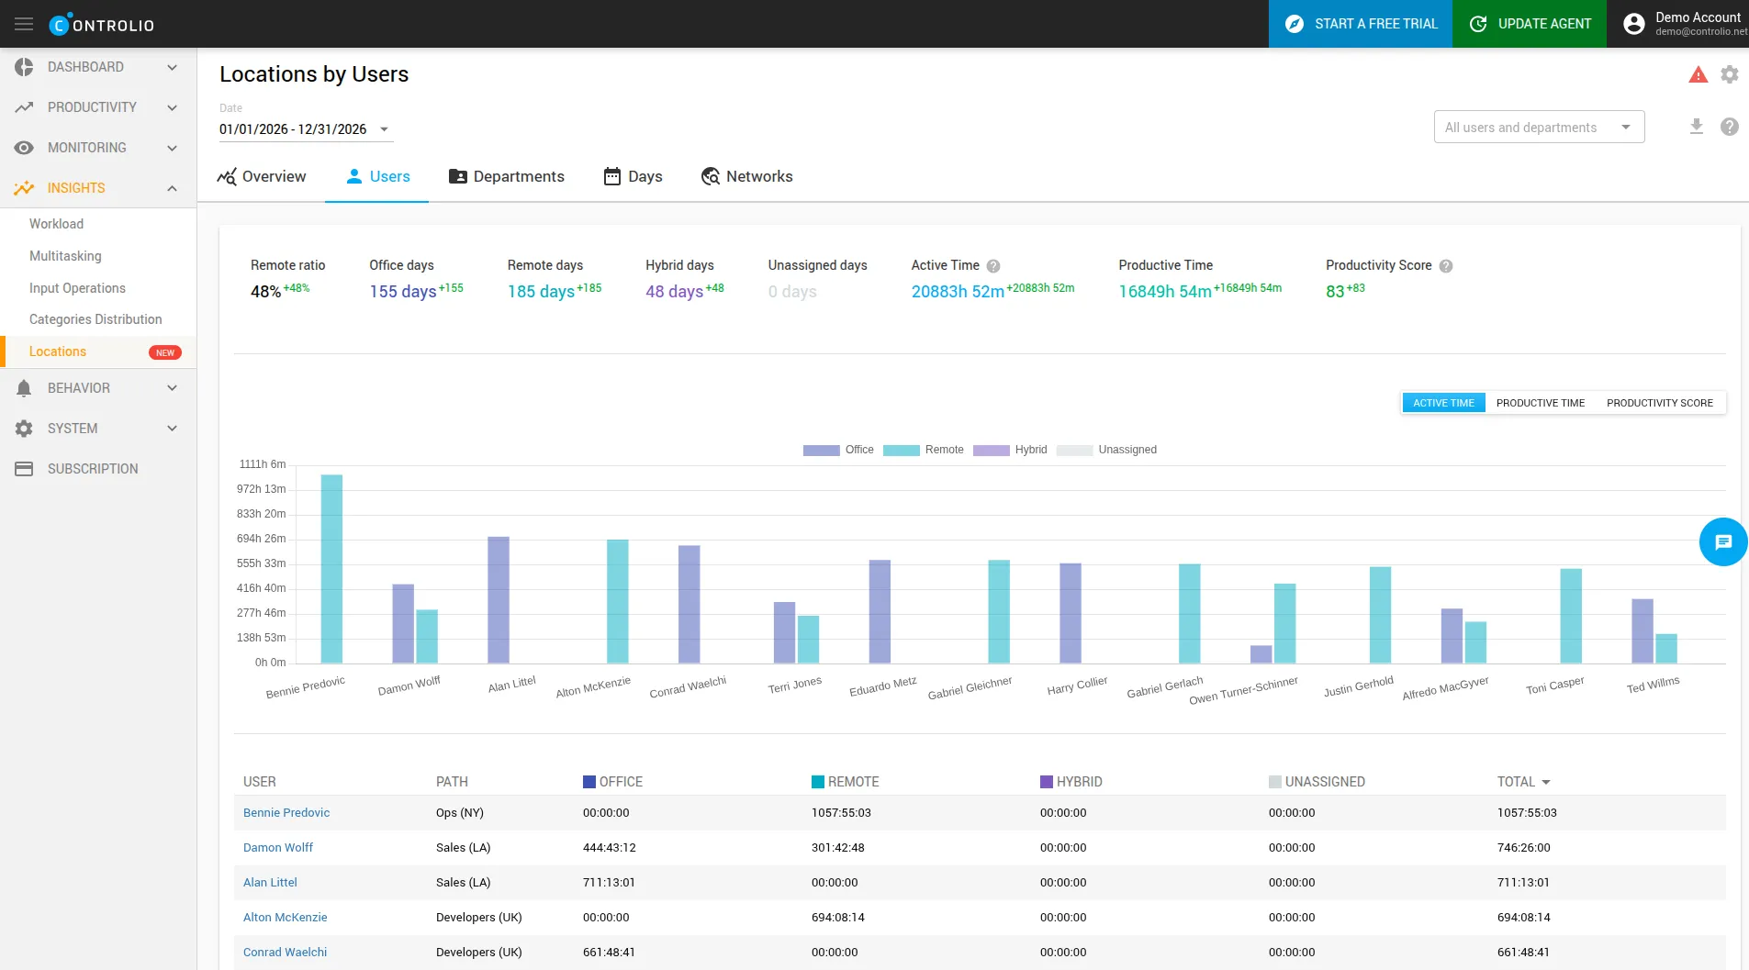Open page settings gear icon

click(x=1730, y=74)
